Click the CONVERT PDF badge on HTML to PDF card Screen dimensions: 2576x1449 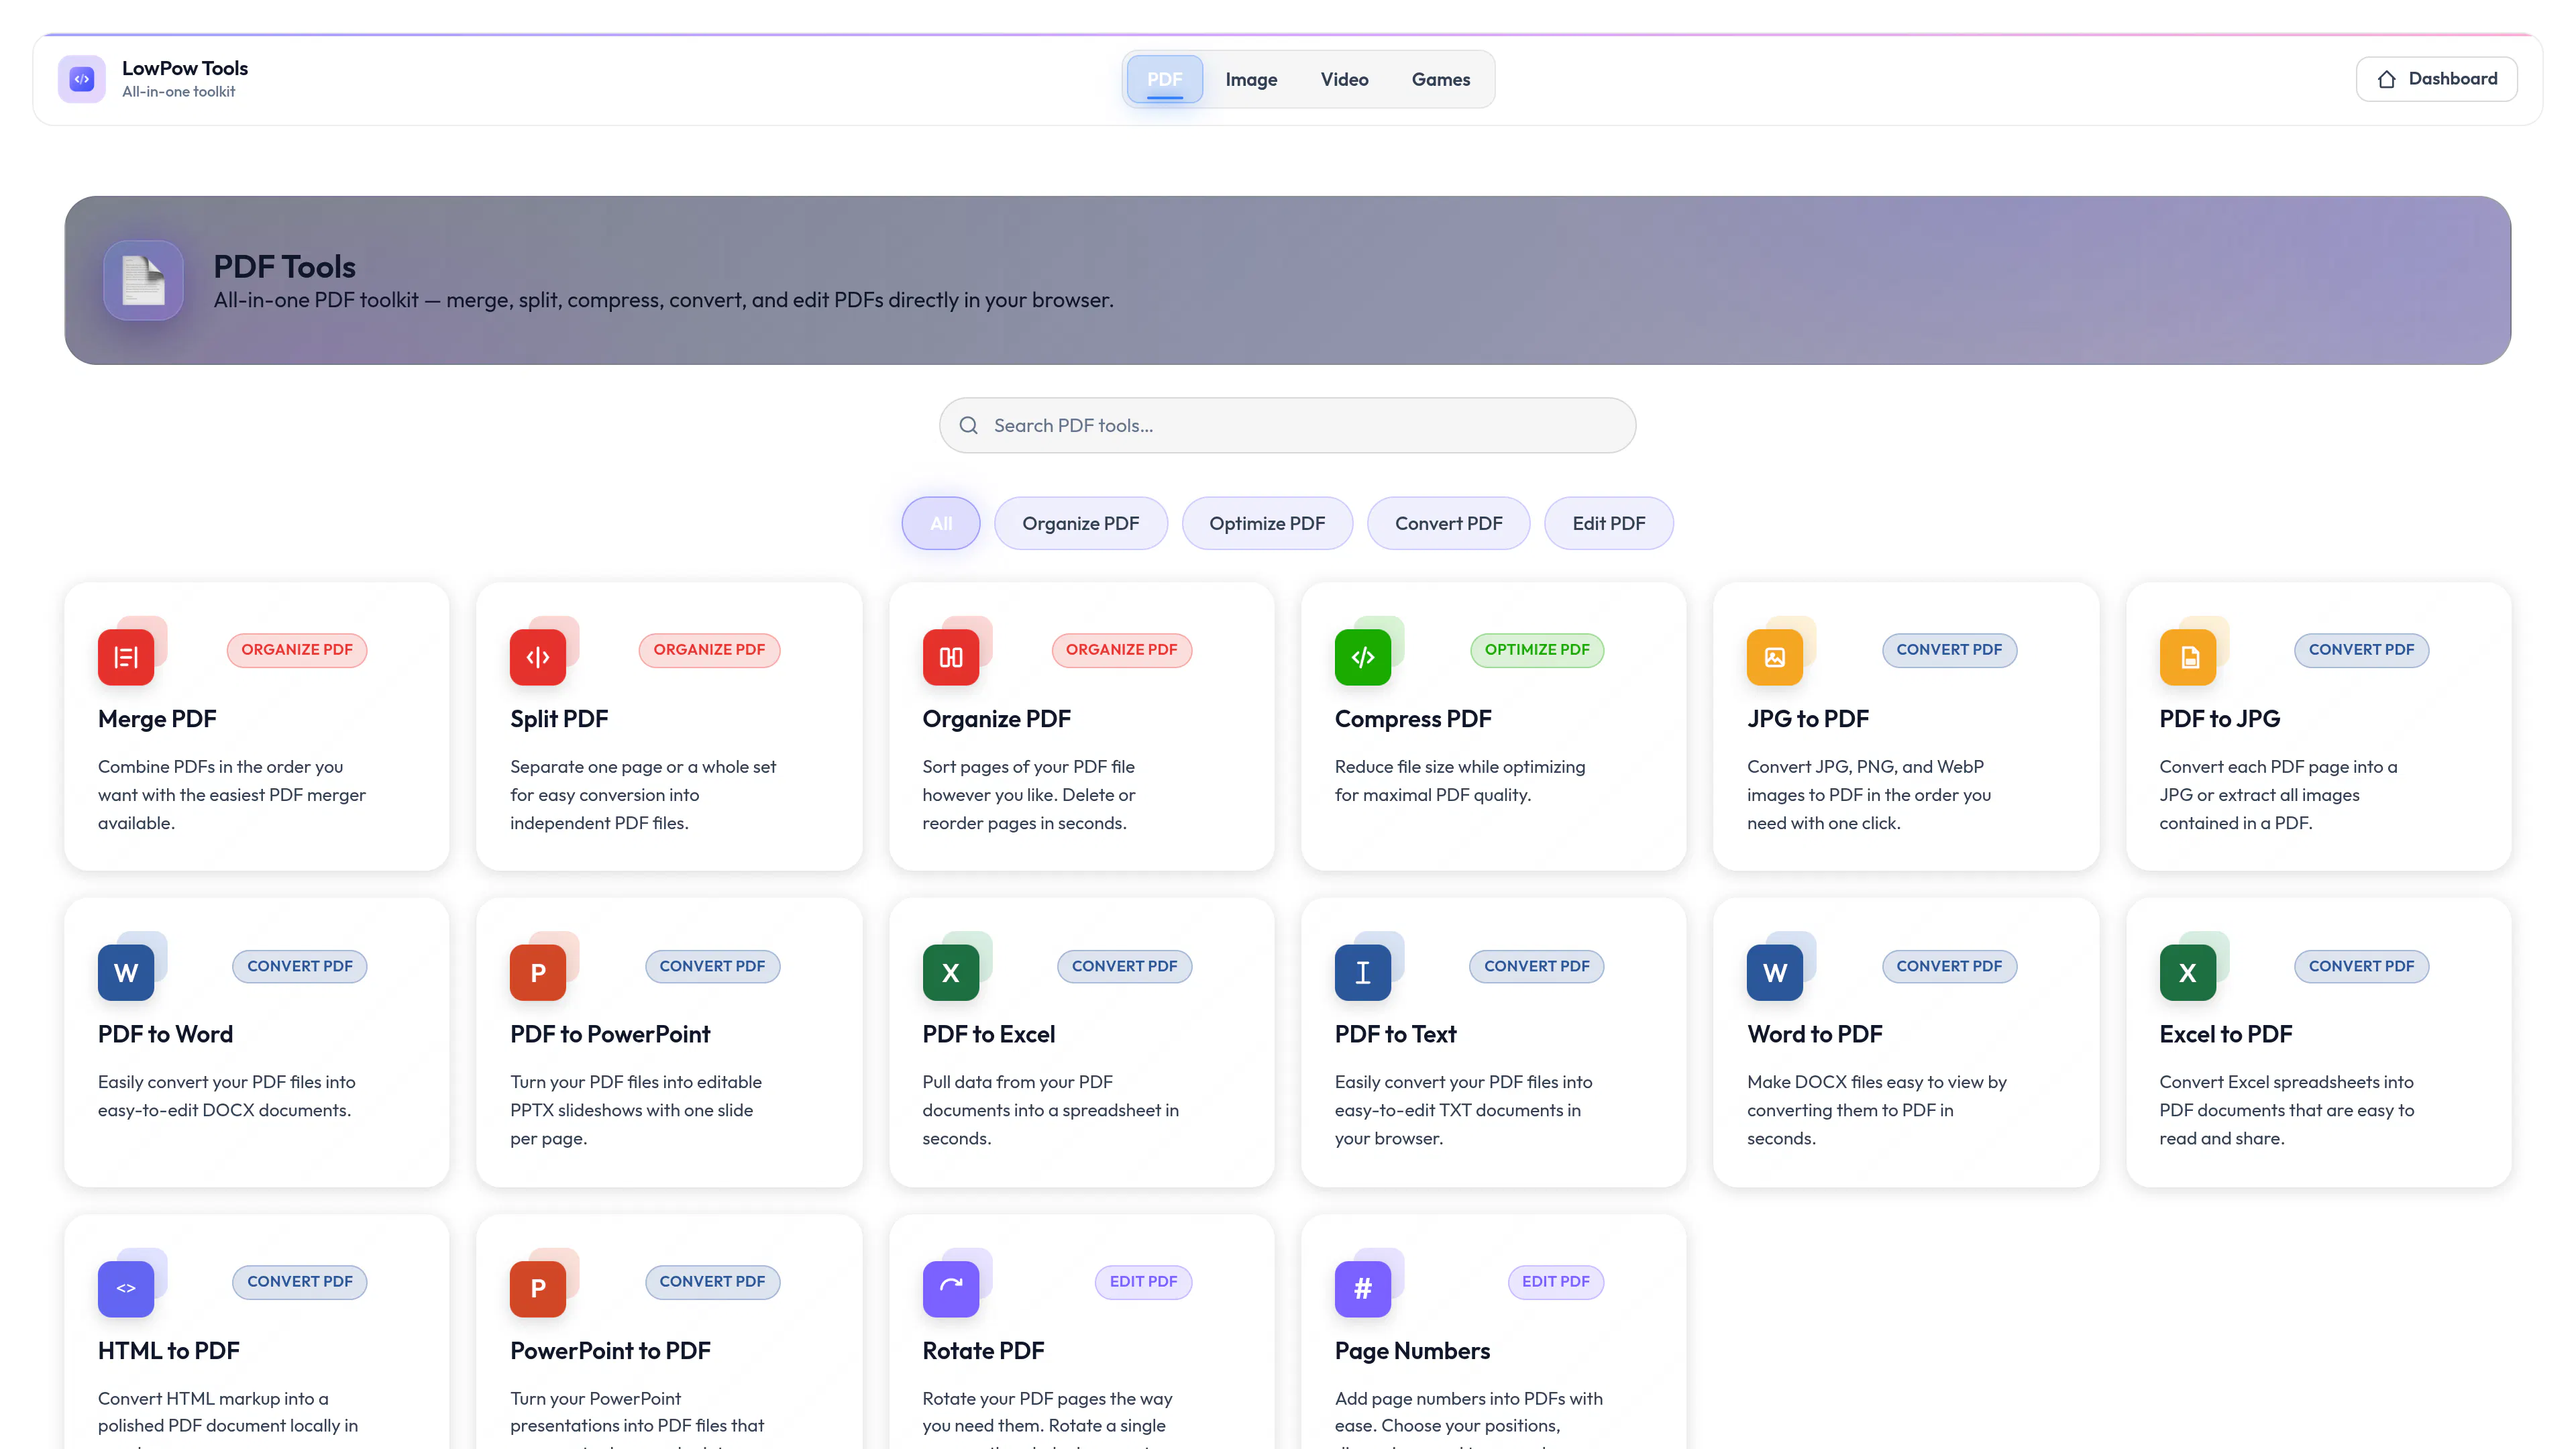click(300, 1282)
